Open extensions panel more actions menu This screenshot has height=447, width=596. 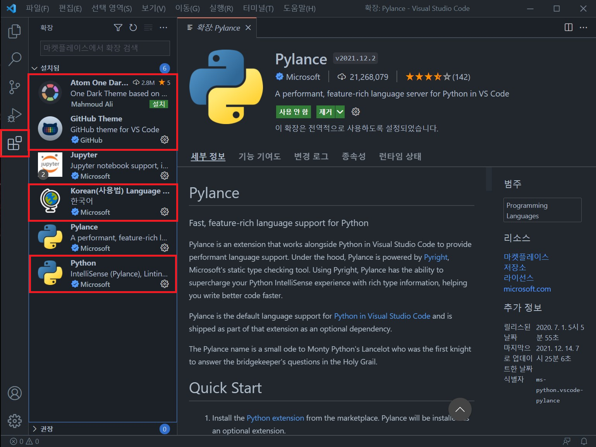click(x=163, y=28)
